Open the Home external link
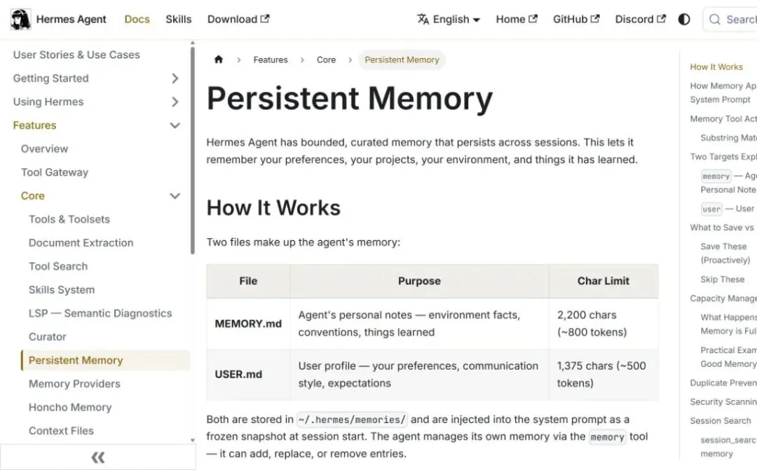 click(517, 20)
